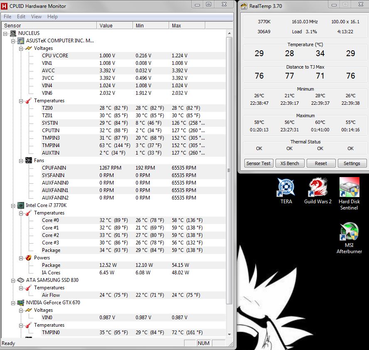Click the Intel Core i7 3770K chip icon

(21, 205)
